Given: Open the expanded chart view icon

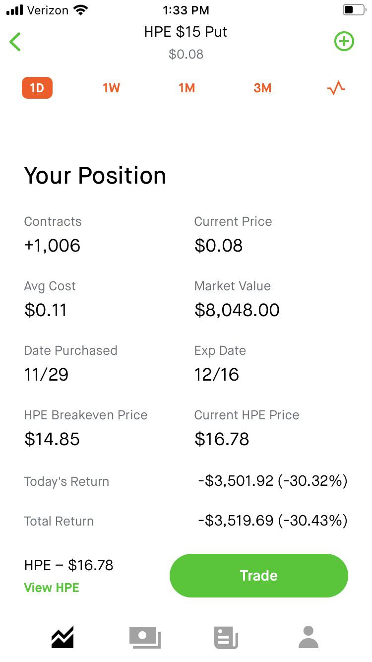Looking at the screenshot, I should [336, 88].
